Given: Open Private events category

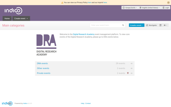Looking at the screenshot, I should (44, 73).
